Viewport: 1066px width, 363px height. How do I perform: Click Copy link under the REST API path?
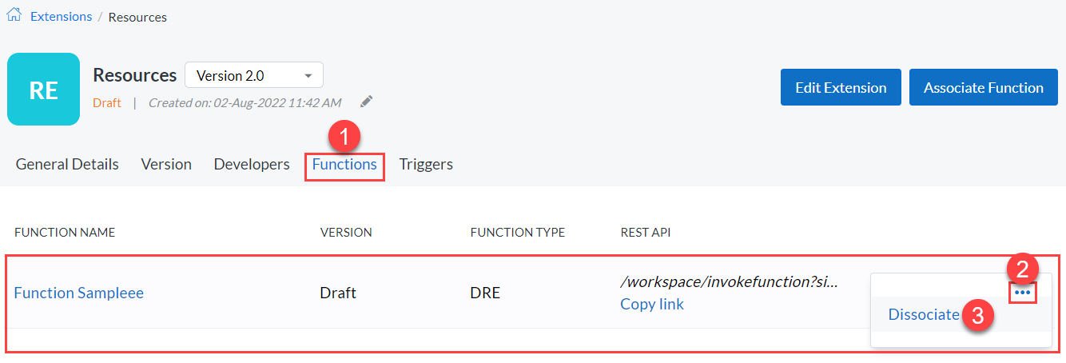(x=652, y=304)
